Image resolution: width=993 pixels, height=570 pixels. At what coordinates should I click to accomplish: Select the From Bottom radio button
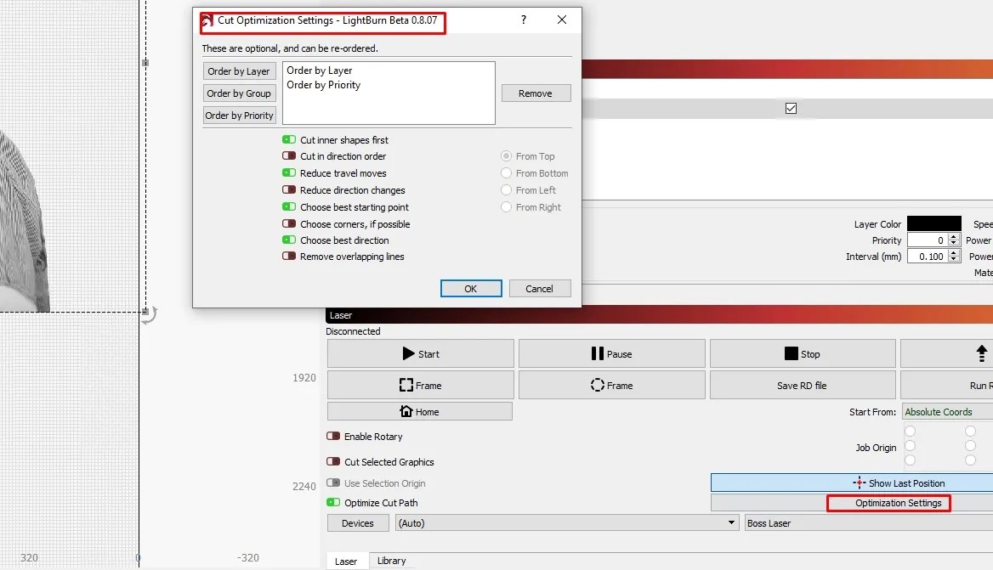[506, 172]
